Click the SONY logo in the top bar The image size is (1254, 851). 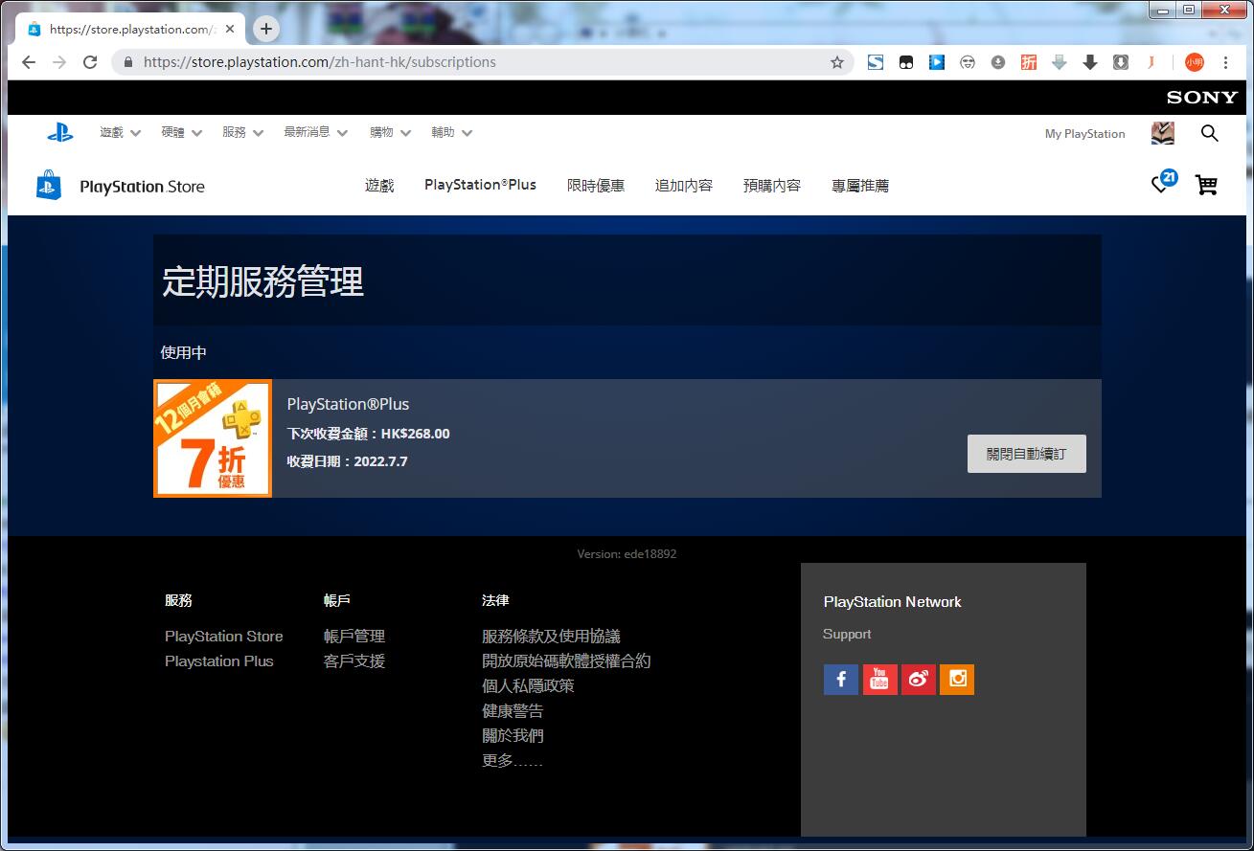coord(1202,98)
